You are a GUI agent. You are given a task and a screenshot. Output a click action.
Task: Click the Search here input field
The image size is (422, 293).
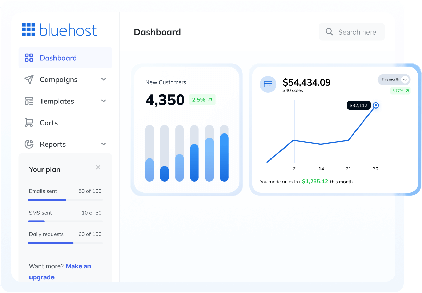(x=357, y=32)
